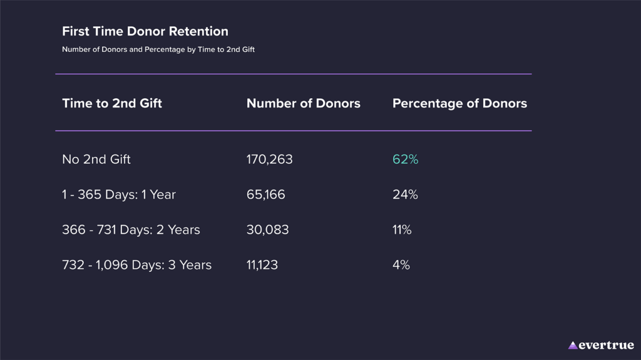The height and width of the screenshot is (360, 641).
Task: Select the 366 - 731 Days: 2 Years label
Action: click(x=131, y=230)
